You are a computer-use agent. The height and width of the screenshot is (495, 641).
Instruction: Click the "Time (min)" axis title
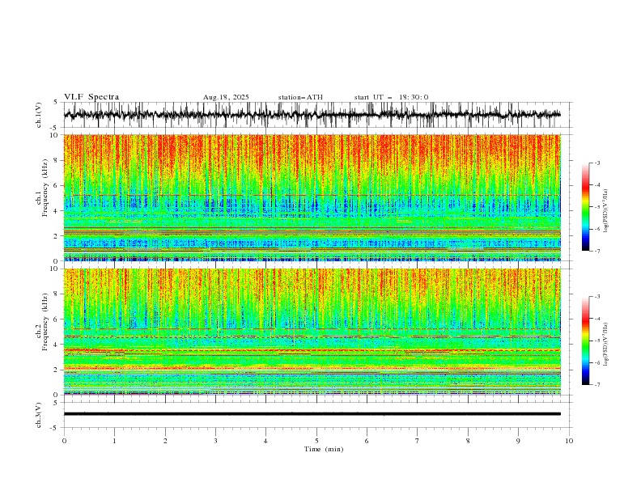point(324,449)
